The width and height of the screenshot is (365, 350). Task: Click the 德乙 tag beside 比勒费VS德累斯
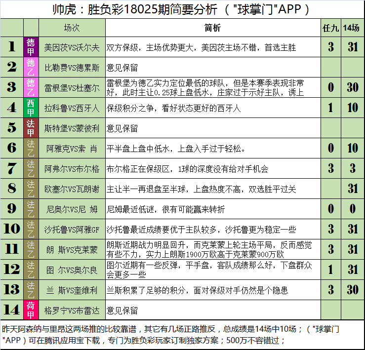(31, 67)
